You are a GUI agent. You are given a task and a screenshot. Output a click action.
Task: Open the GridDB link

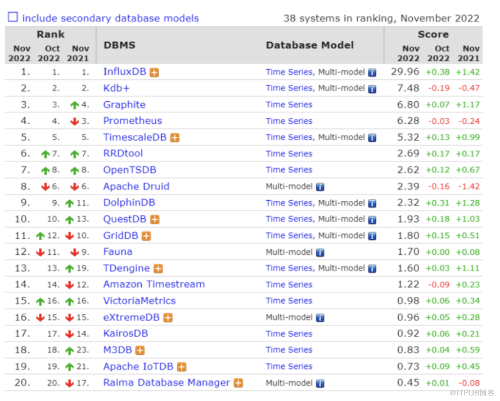pyautogui.click(x=121, y=236)
